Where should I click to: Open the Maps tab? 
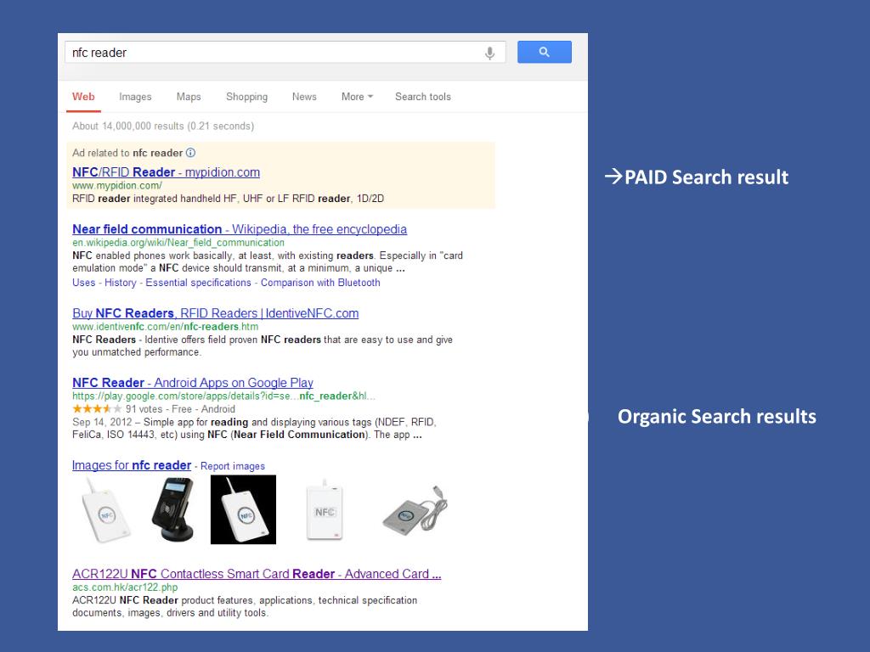[189, 97]
